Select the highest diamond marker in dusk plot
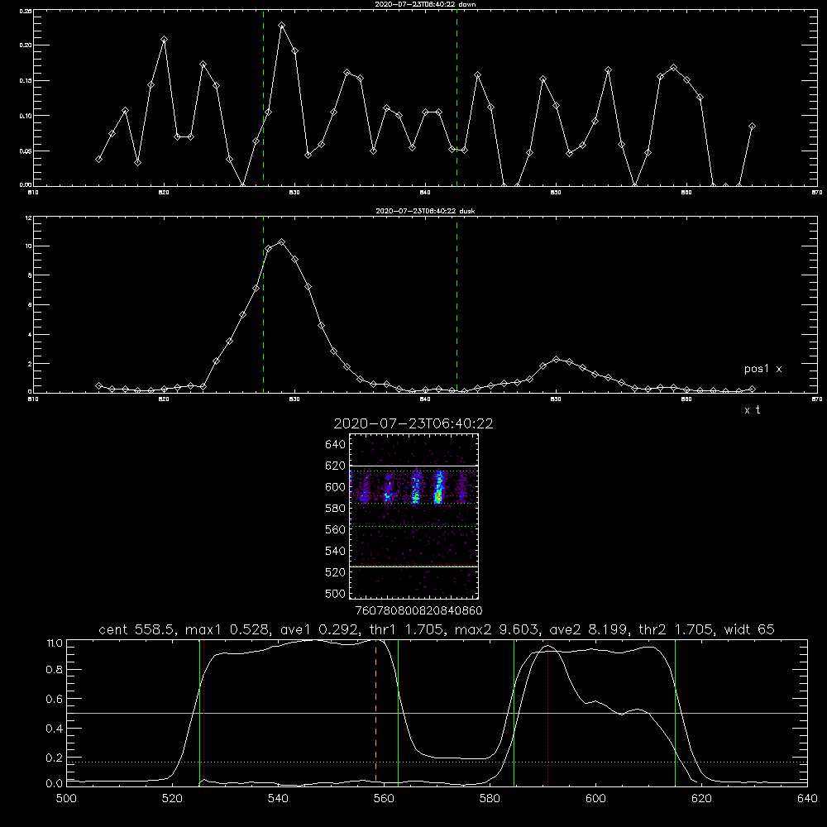Image resolution: width=827 pixels, height=827 pixels. point(282,242)
